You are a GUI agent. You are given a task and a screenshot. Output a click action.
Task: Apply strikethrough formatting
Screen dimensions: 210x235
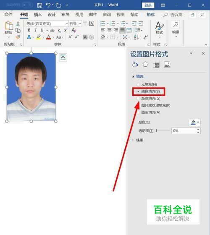[x=52, y=30]
